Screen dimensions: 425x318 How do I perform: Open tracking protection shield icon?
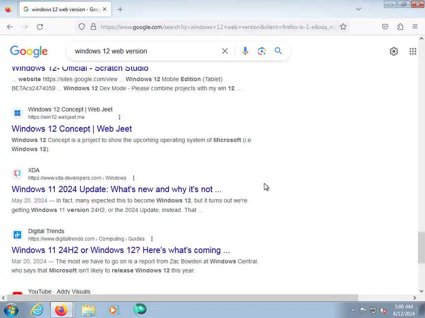(82, 26)
